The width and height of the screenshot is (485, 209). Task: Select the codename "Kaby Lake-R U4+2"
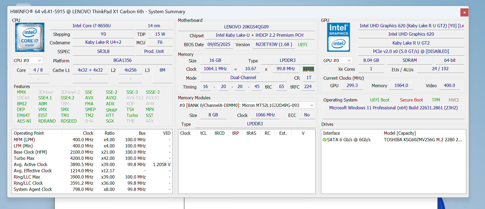[103, 42]
